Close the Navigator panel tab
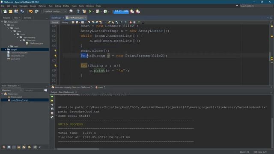This screenshot has width=274, height=154. [19, 86]
